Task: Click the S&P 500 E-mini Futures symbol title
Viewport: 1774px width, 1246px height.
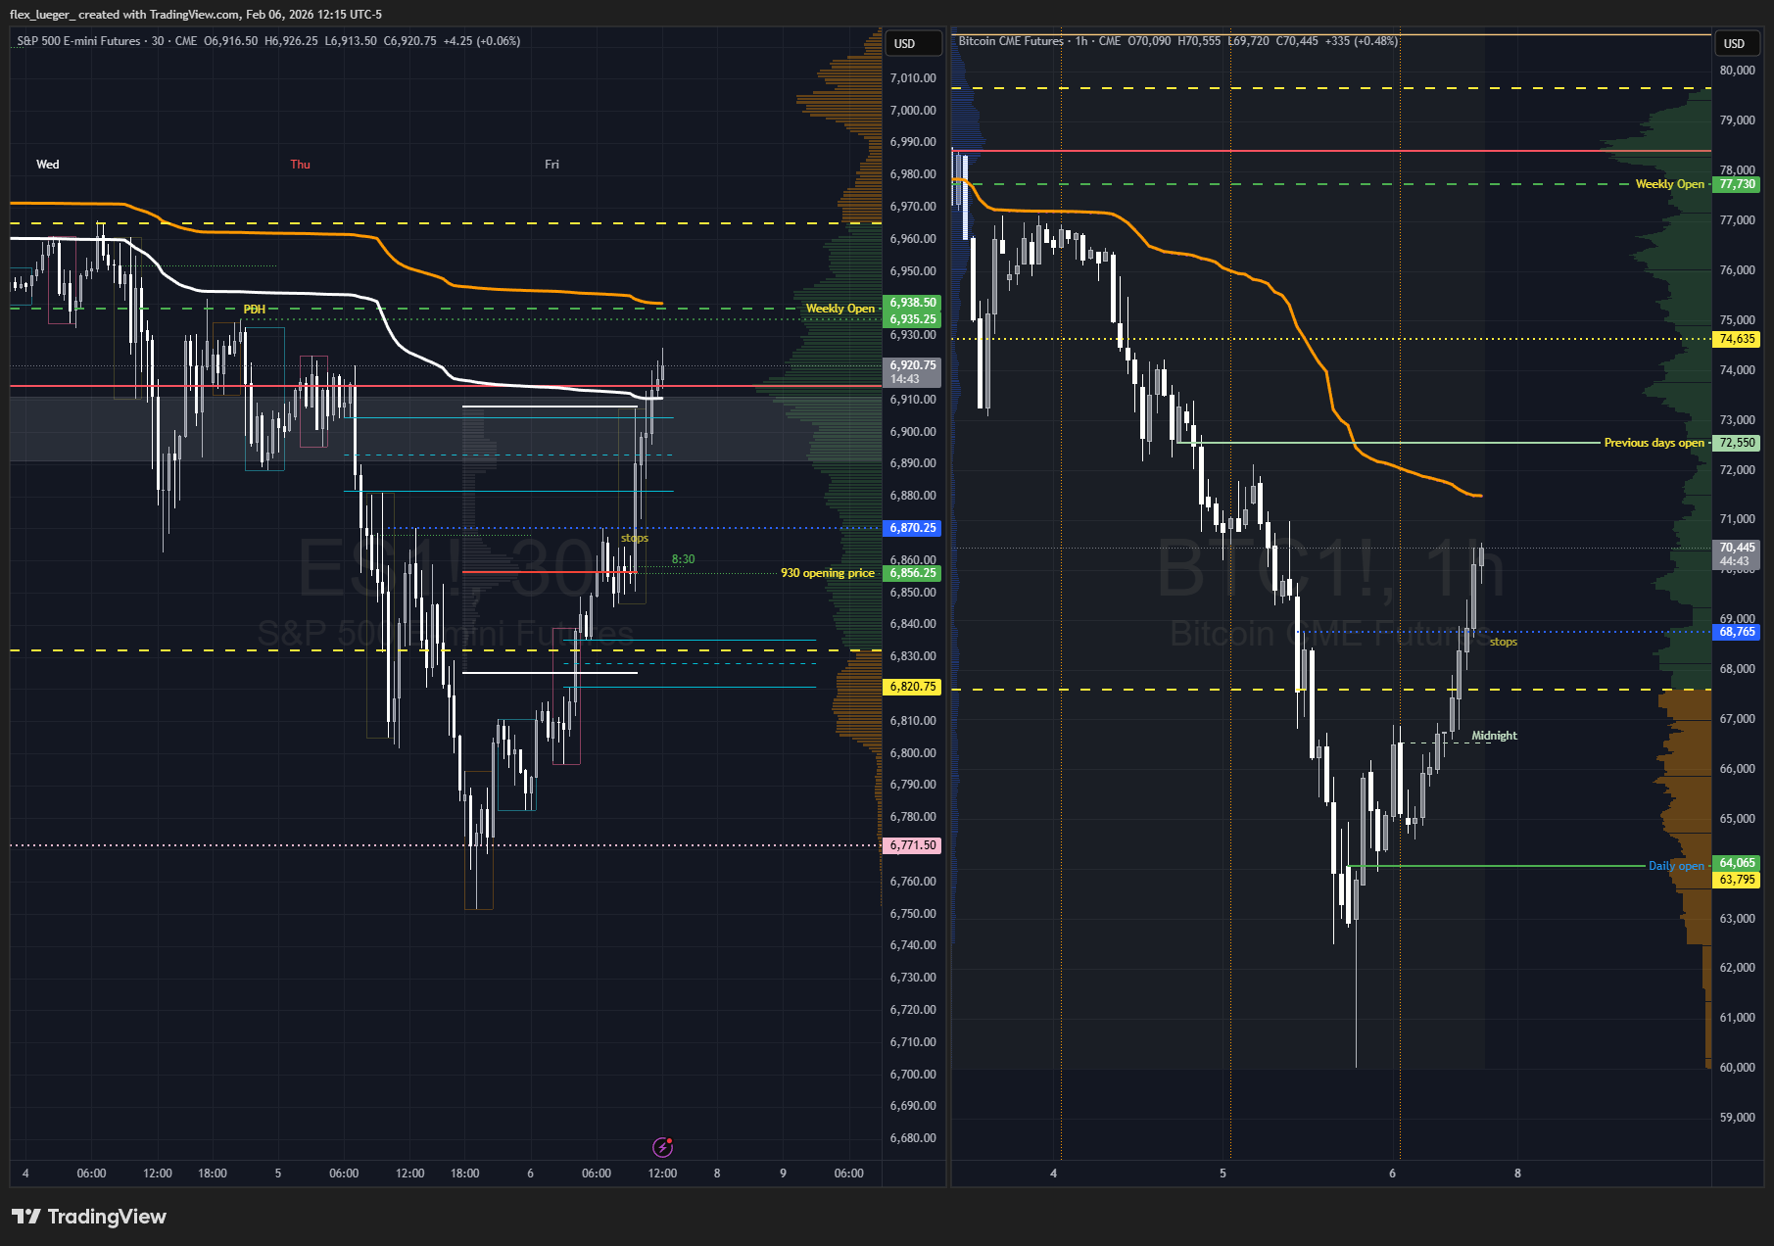Action: (x=80, y=41)
